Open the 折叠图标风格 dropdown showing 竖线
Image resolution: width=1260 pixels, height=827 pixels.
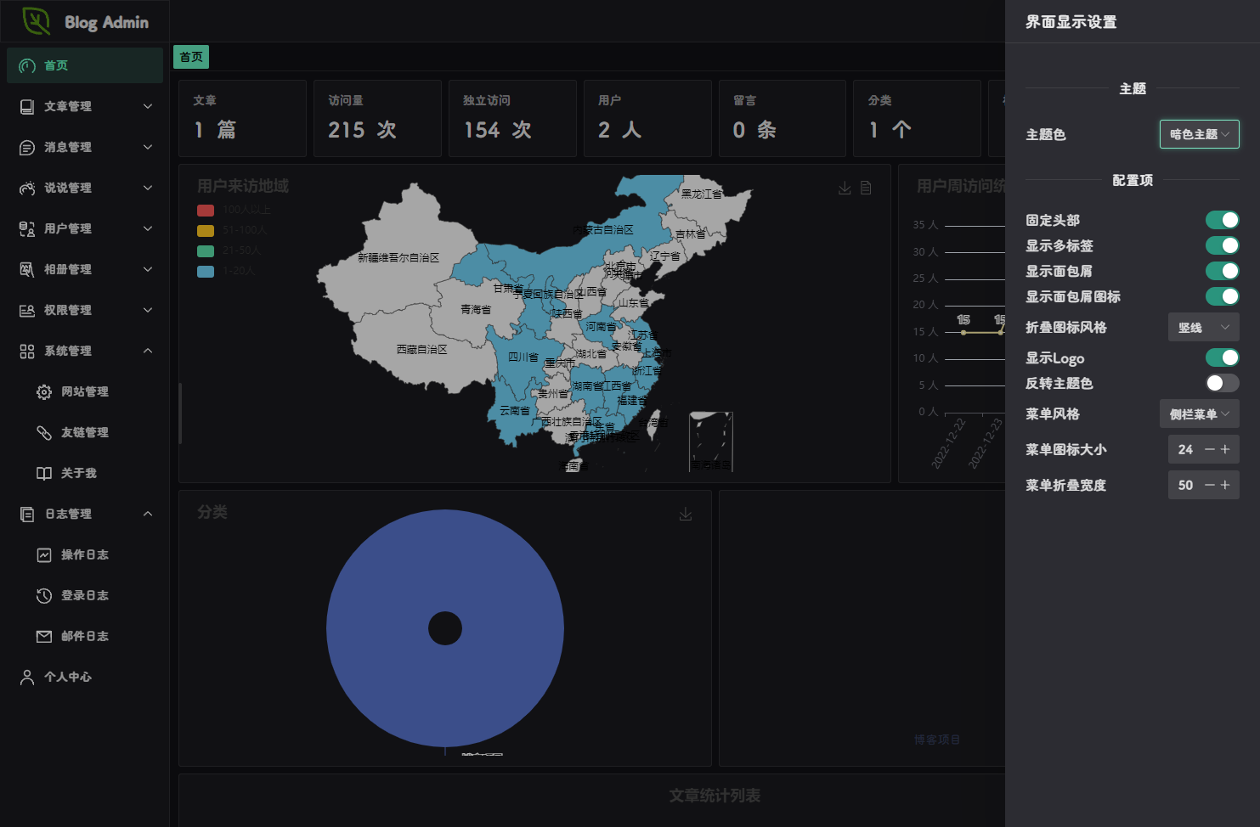click(1204, 327)
